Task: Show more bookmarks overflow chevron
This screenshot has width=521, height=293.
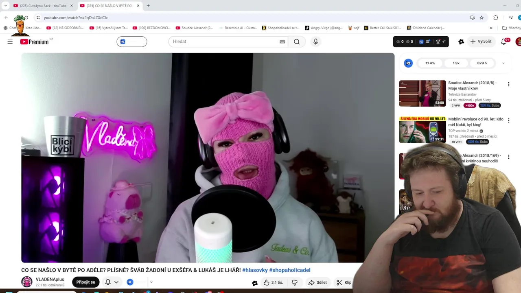Action: click(491, 28)
